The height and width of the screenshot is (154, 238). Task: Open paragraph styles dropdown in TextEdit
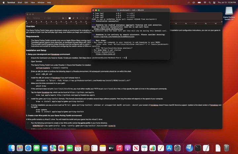tap(28, 18)
